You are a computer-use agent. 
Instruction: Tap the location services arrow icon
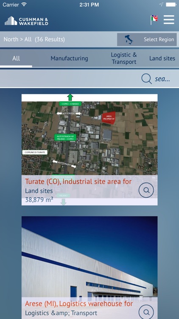pos(161,5)
